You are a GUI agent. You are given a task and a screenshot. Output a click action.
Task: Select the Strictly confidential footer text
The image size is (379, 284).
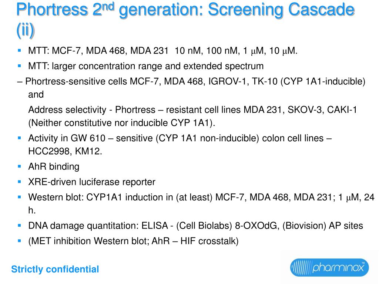(x=55, y=269)
